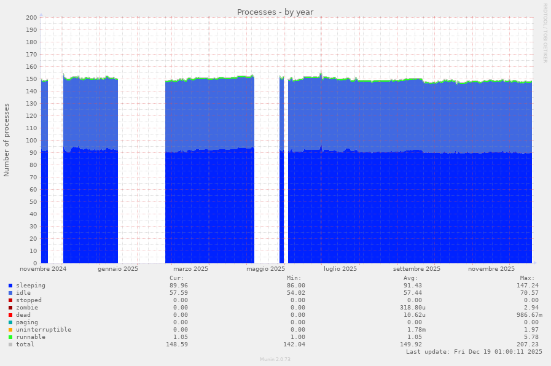
Task: Click the dark red zombie legend swatch
Action: click(10, 308)
